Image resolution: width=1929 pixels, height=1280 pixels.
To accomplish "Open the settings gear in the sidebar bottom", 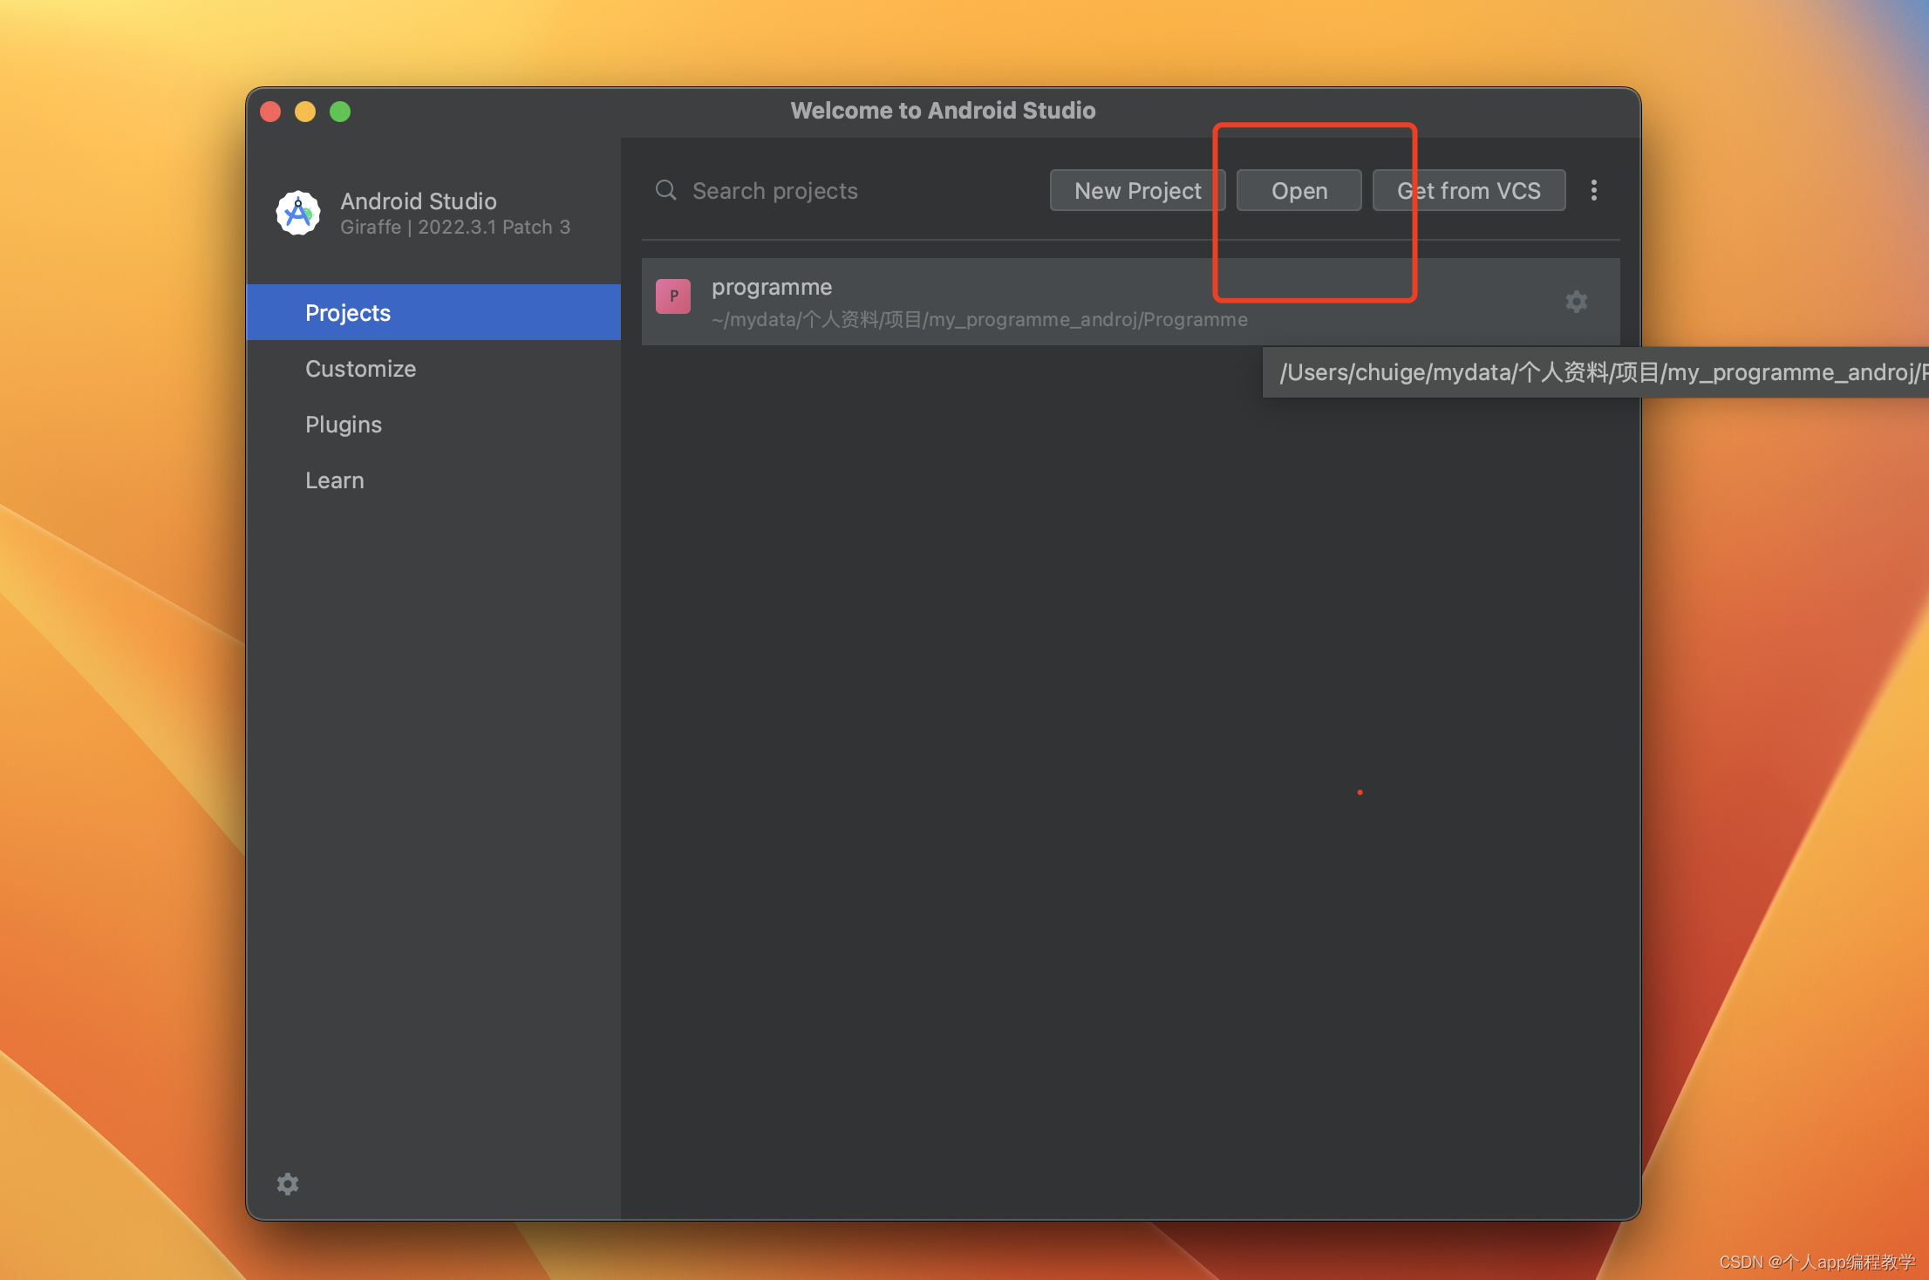I will click(x=288, y=1183).
